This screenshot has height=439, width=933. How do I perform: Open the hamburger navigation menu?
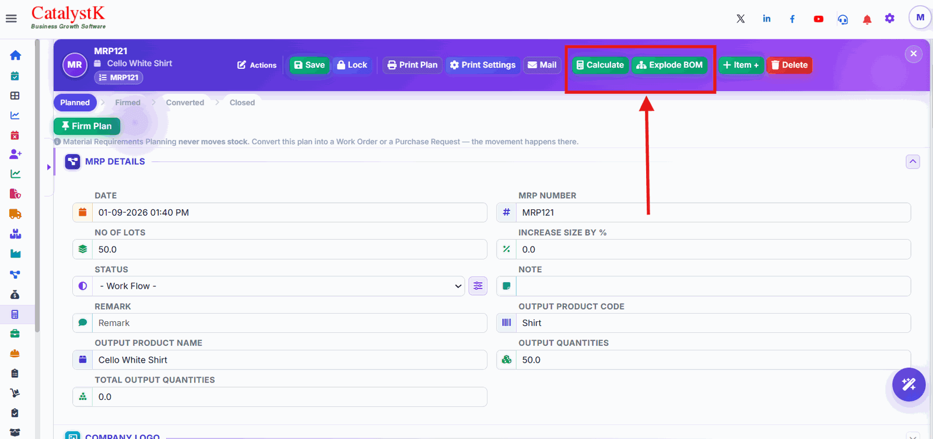(x=11, y=19)
